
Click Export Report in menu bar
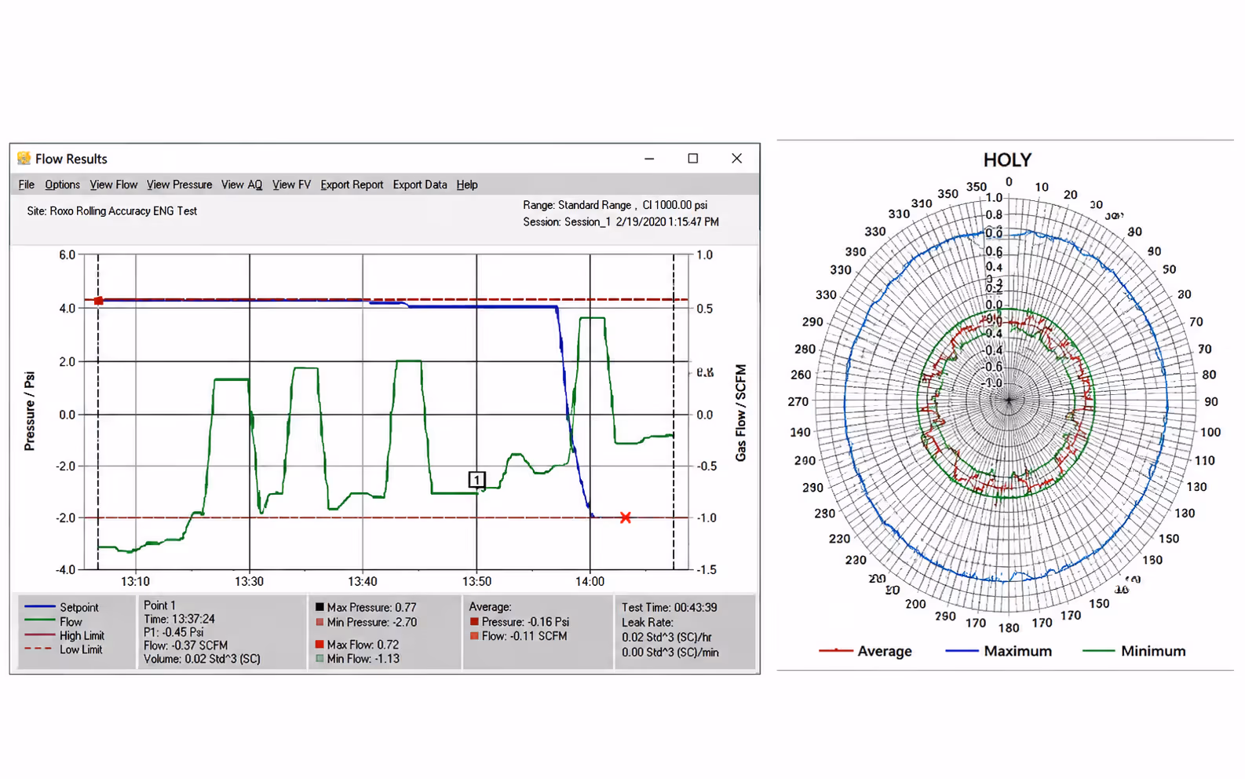click(x=352, y=185)
